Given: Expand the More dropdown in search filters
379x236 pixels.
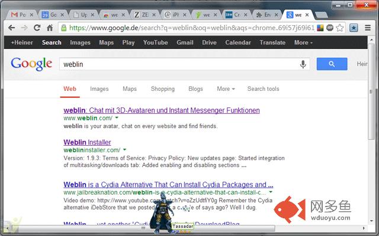Looking at the screenshot, I should [225, 89].
